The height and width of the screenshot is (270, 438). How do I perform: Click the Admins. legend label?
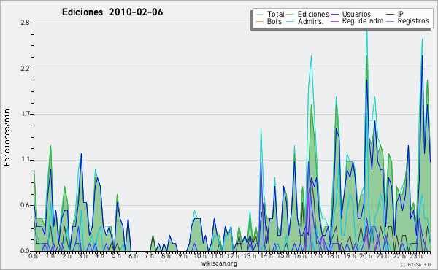coord(311,21)
